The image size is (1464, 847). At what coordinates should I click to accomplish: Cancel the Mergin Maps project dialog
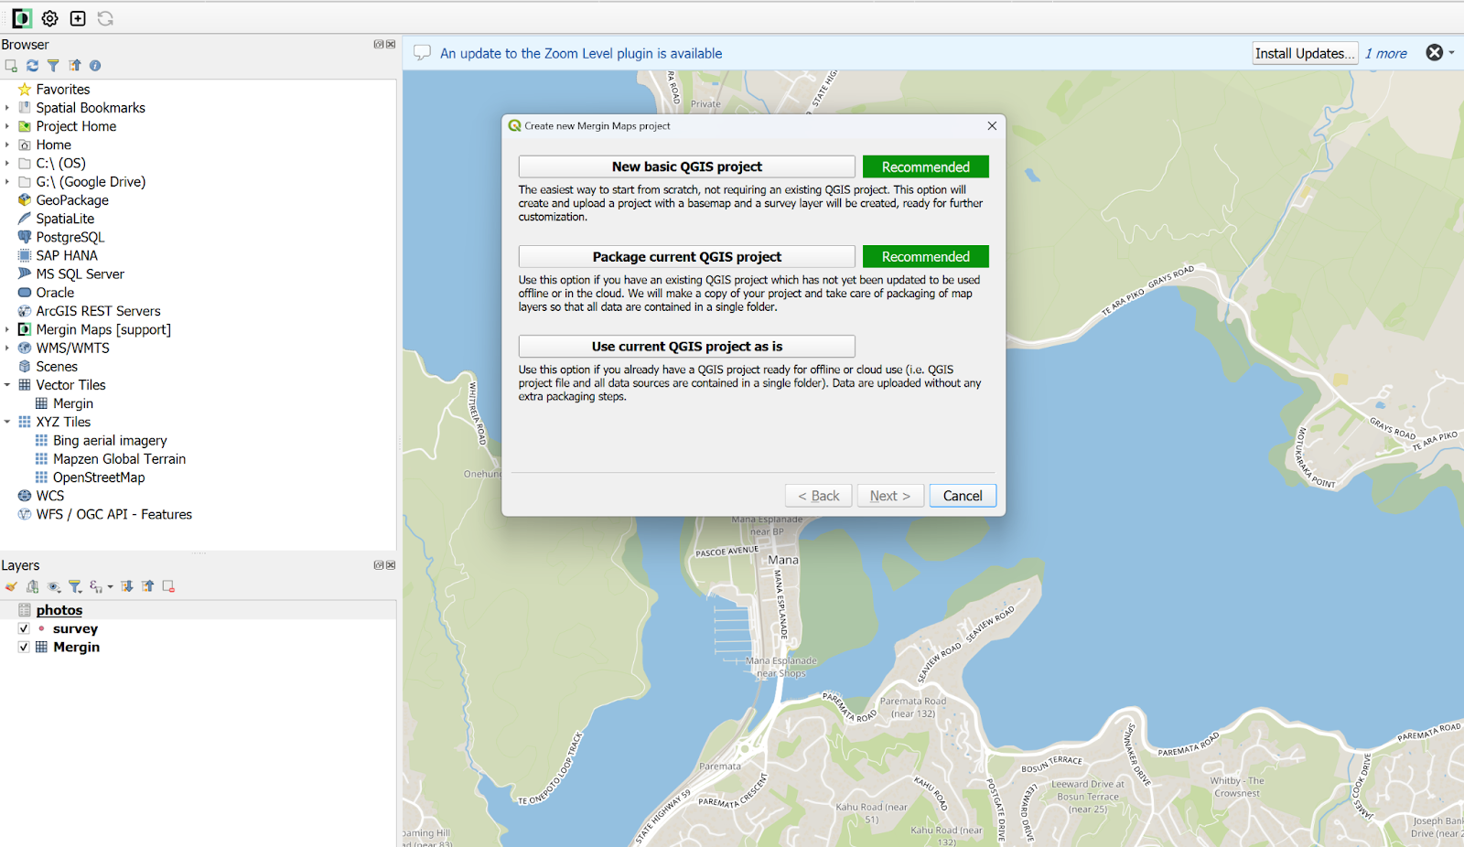tap(963, 496)
